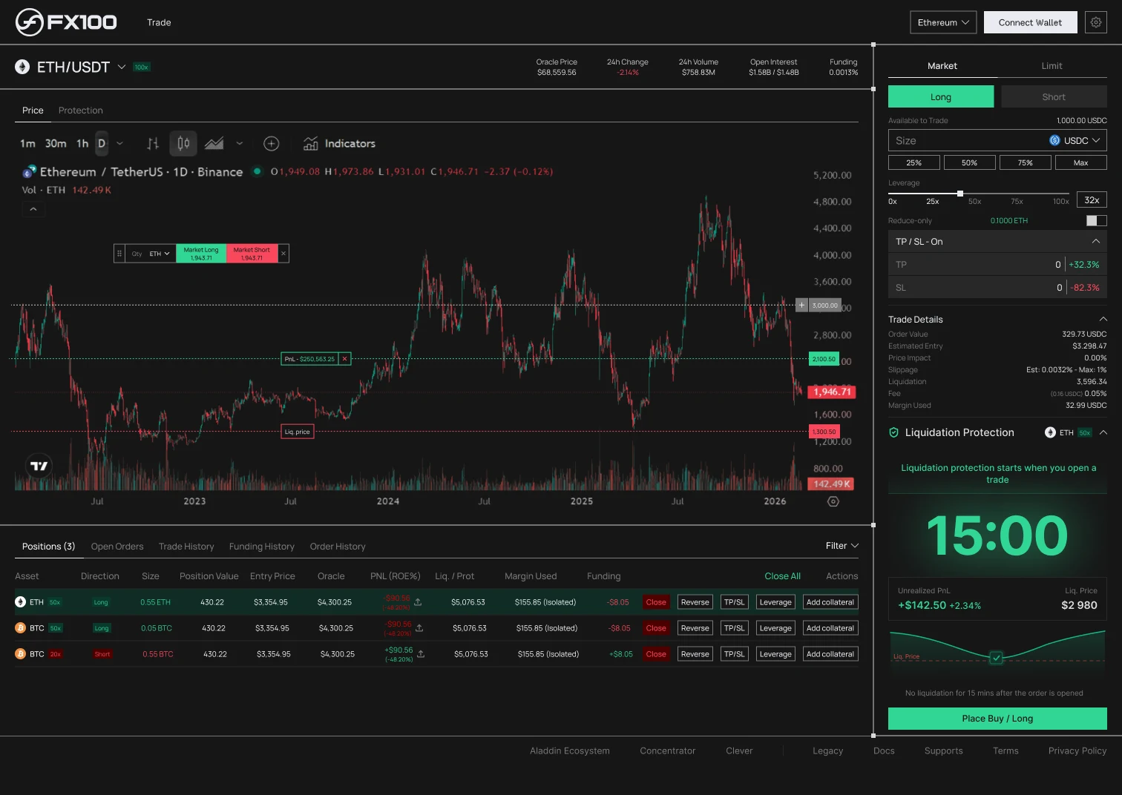Select the bar chart style icon
This screenshot has height=795, width=1122.
(153, 144)
